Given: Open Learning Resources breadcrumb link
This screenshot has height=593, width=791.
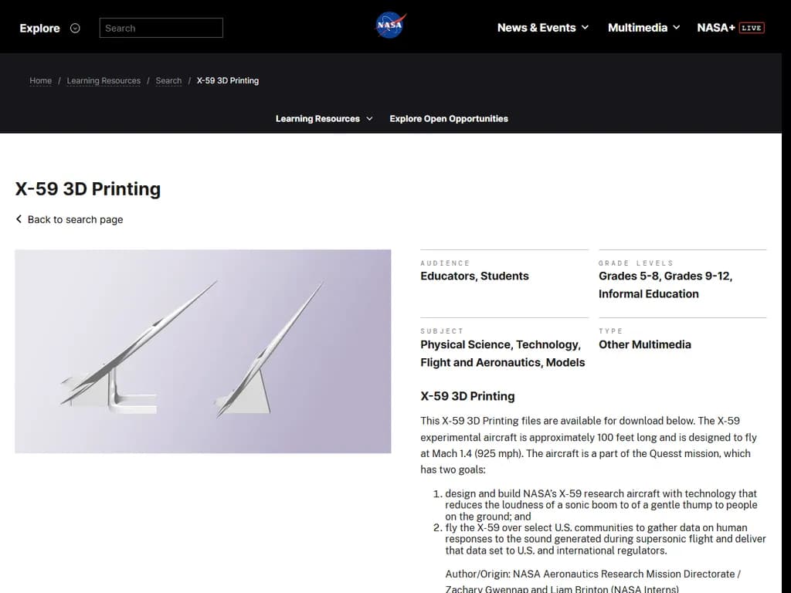Looking at the screenshot, I should click(104, 80).
